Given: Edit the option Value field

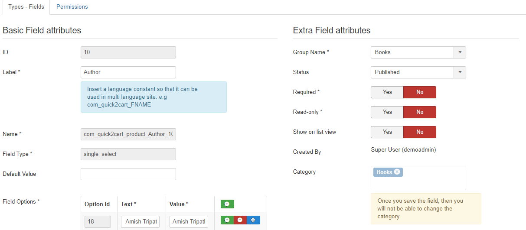Looking at the screenshot, I should click(x=189, y=221).
